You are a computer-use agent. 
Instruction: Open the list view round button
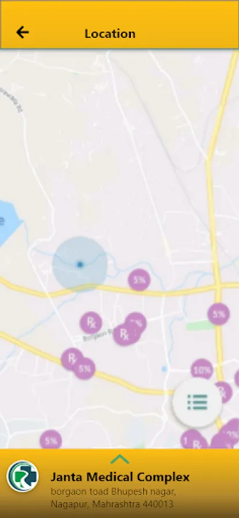(x=197, y=402)
